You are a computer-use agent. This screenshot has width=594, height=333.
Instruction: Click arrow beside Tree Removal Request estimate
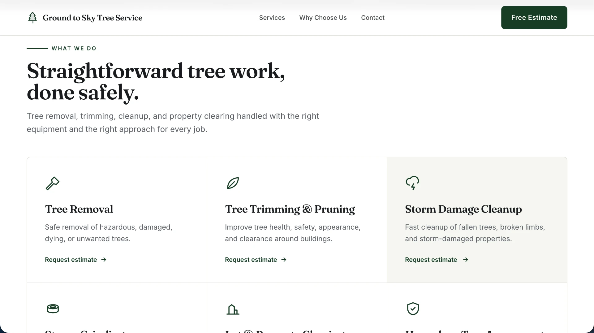[x=104, y=260]
